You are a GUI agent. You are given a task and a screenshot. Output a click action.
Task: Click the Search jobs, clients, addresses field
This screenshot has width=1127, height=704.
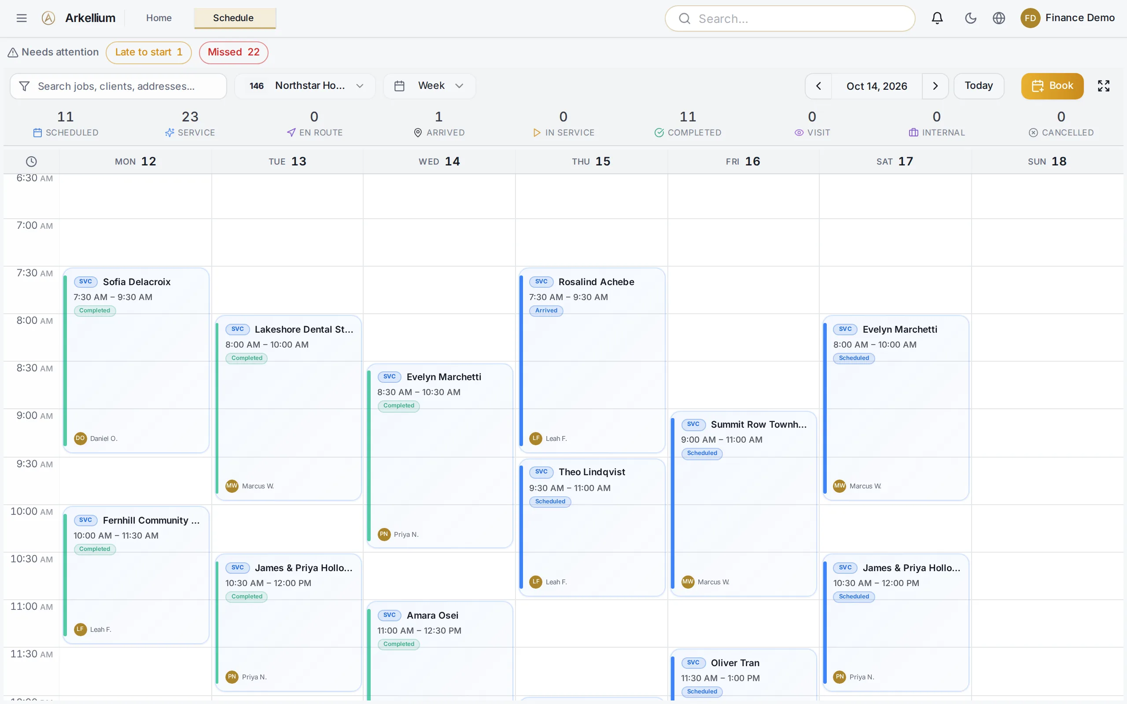tap(118, 86)
